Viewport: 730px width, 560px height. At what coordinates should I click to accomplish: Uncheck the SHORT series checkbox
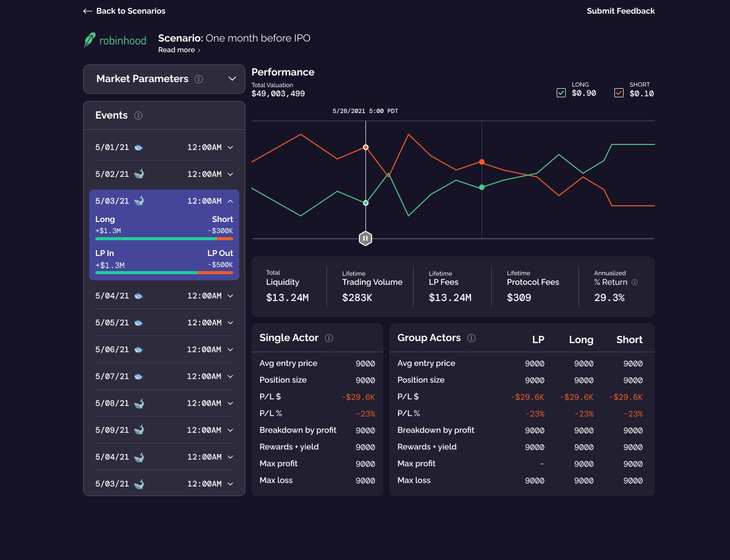[619, 93]
